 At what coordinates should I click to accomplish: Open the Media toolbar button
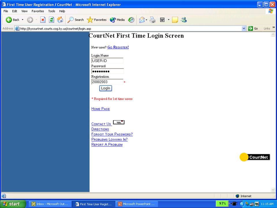[117, 20]
